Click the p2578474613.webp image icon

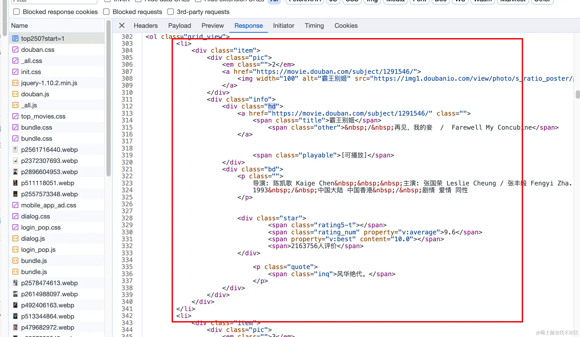(x=15, y=283)
